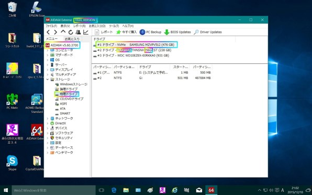This screenshot has height=195, width=312.
Task: Expand the ネットワーク tree node
Action: tap(47, 119)
